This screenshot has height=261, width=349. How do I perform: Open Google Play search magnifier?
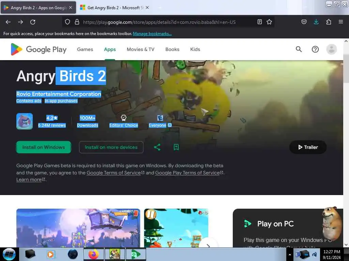click(299, 49)
